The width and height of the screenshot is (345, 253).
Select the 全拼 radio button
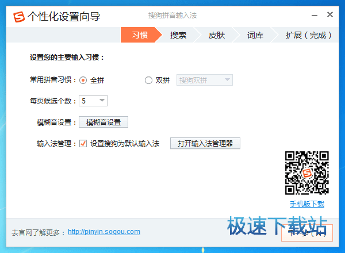(x=83, y=80)
